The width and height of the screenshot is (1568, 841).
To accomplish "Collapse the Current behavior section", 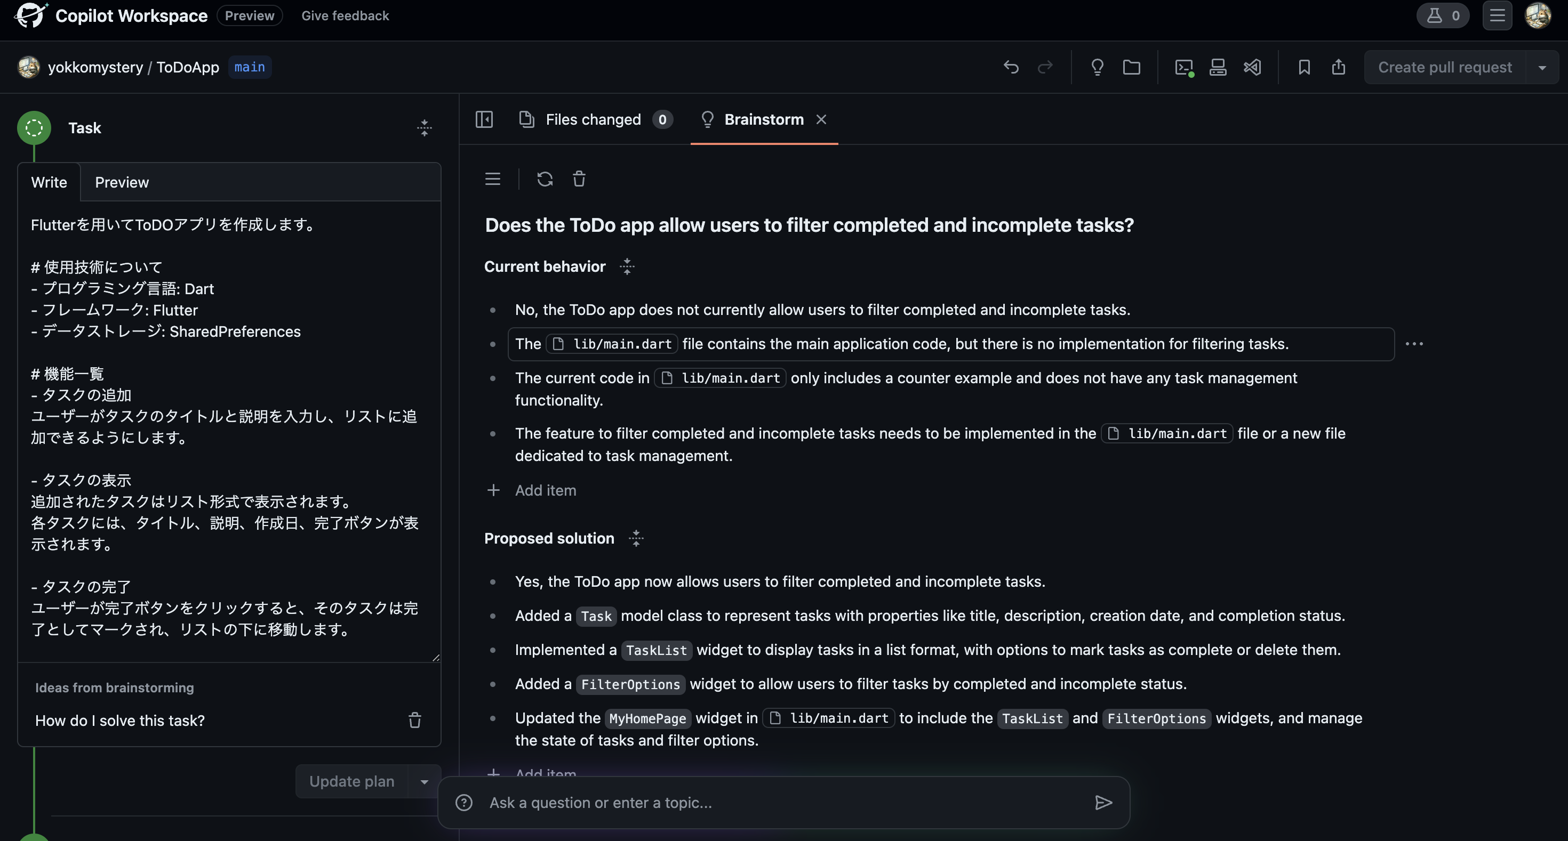I will [627, 266].
